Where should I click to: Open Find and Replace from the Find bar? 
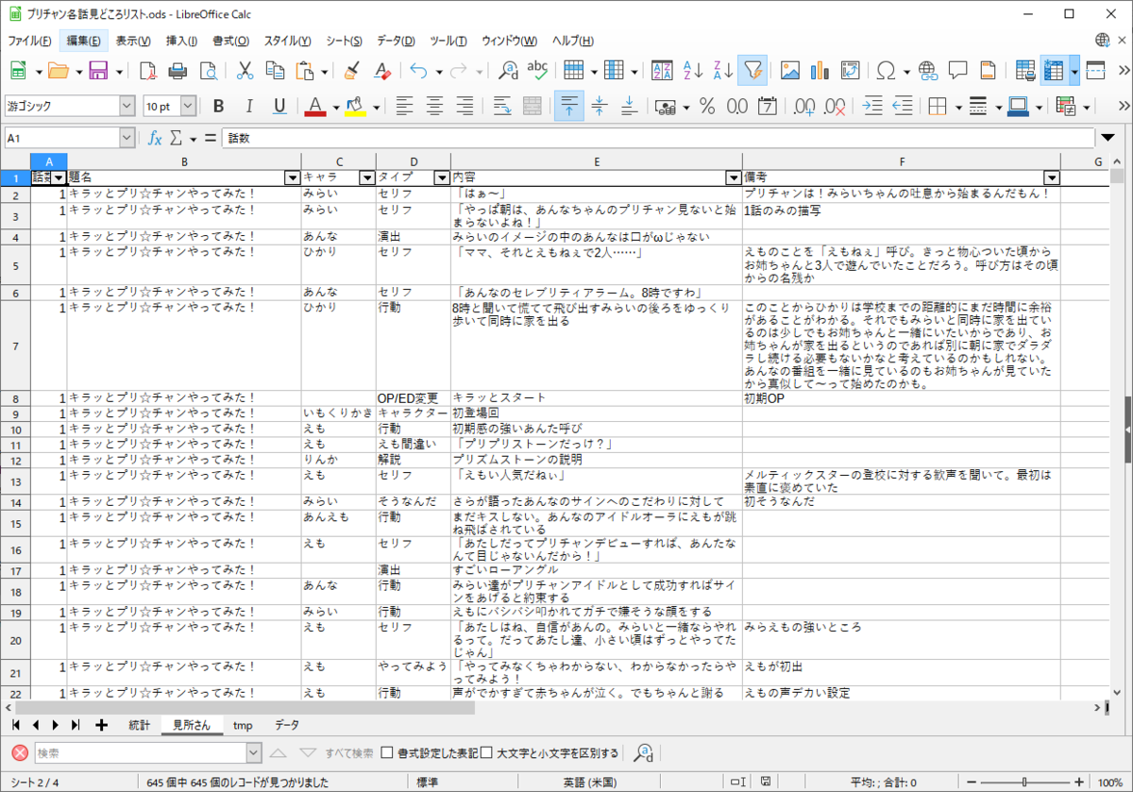644,752
